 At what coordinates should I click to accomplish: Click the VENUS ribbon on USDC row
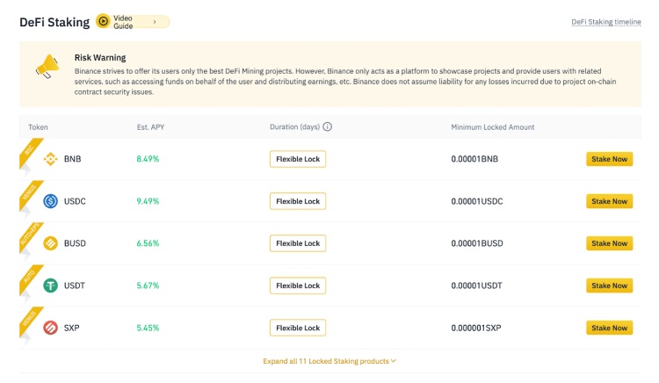click(x=29, y=194)
